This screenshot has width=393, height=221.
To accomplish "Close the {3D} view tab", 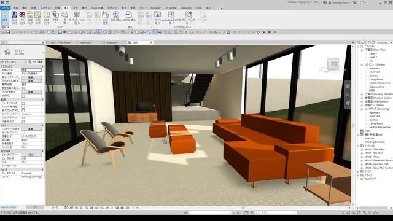I will coord(152,42).
